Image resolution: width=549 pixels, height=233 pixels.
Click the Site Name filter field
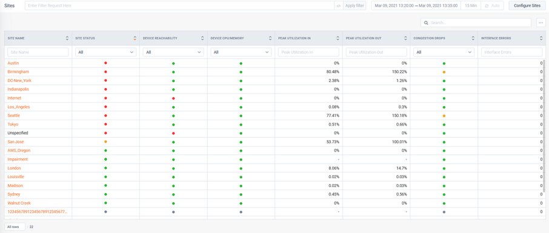pyautogui.click(x=38, y=52)
